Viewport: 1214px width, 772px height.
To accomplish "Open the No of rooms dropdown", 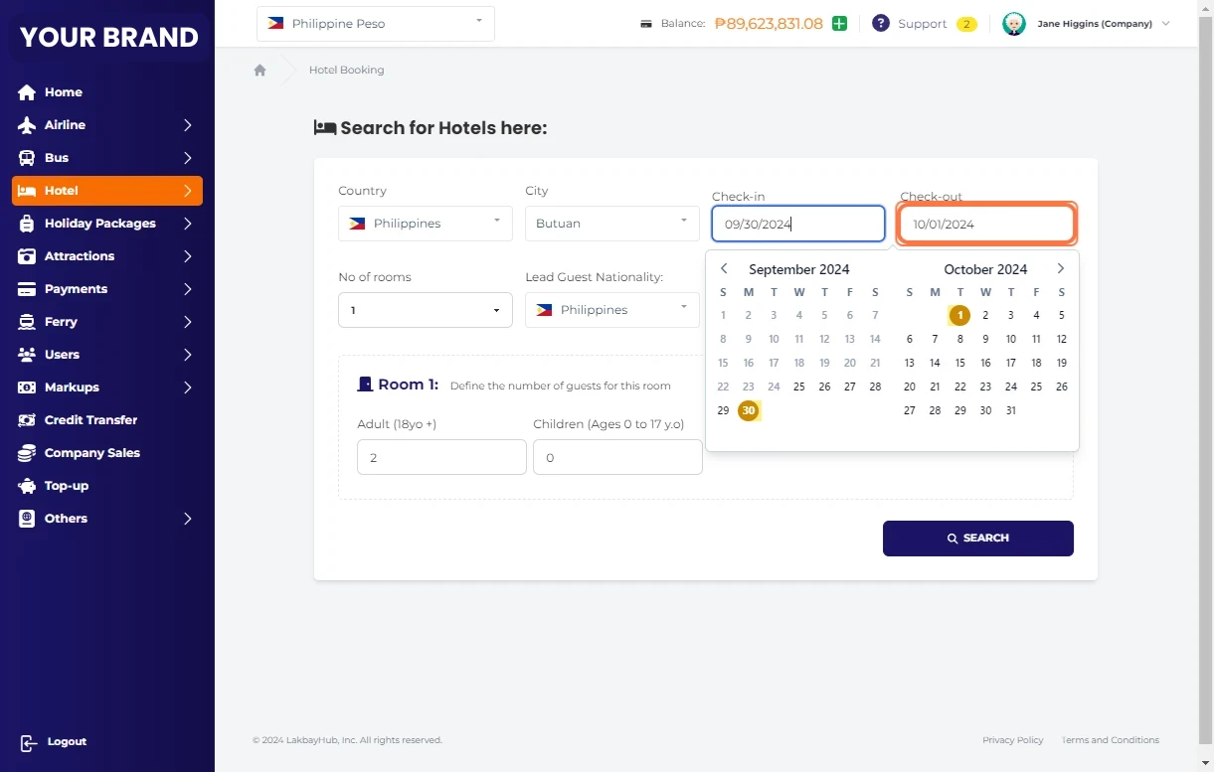I will point(425,310).
